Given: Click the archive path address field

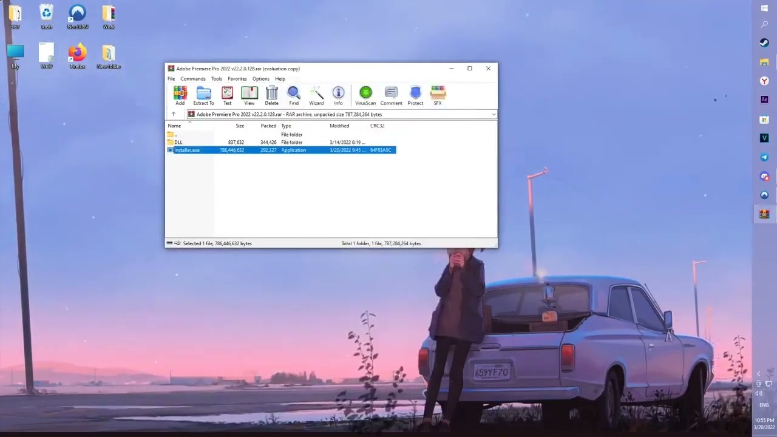Looking at the screenshot, I should (x=341, y=114).
